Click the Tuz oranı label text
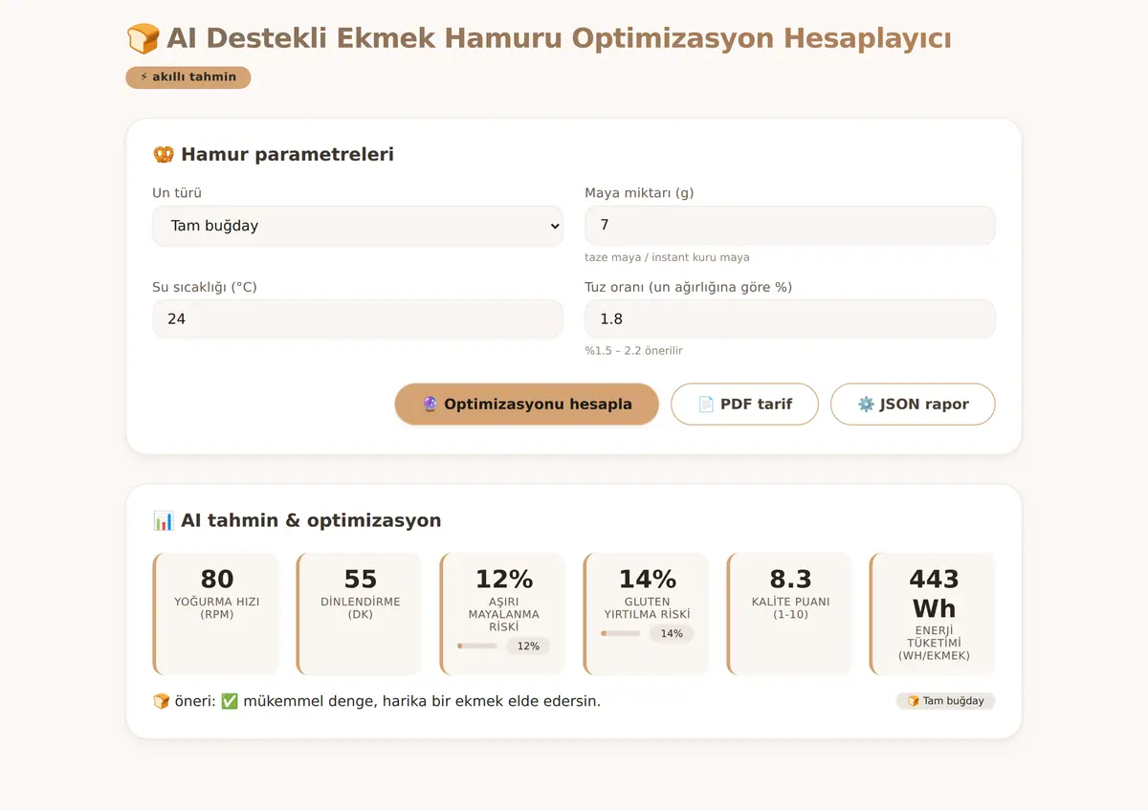 pos(689,287)
